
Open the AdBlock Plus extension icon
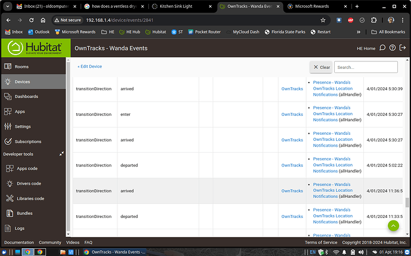(350, 20)
